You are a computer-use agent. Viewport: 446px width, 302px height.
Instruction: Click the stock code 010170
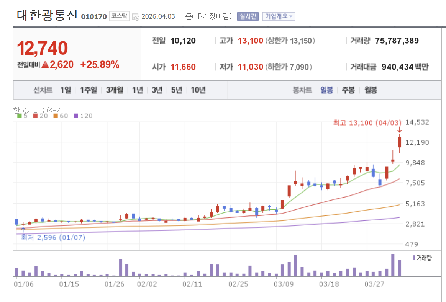click(x=94, y=17)
